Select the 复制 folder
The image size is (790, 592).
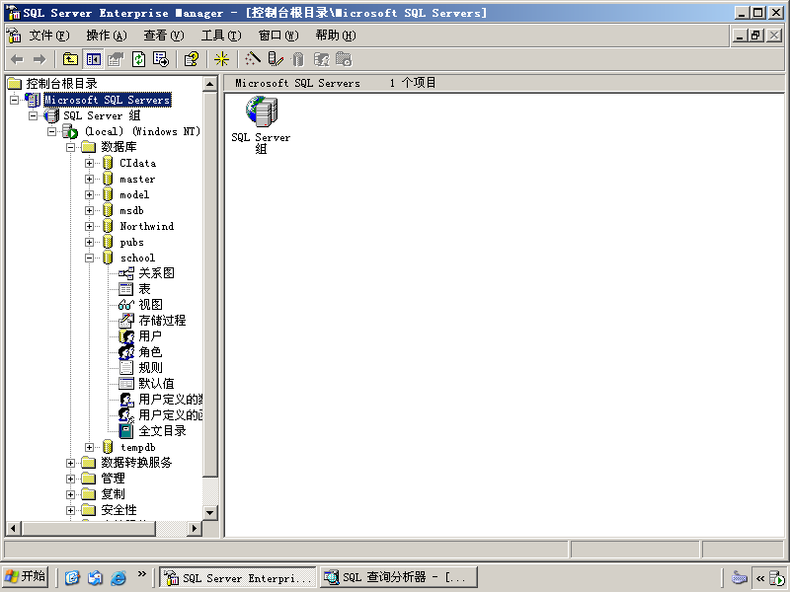pos(113,494)
